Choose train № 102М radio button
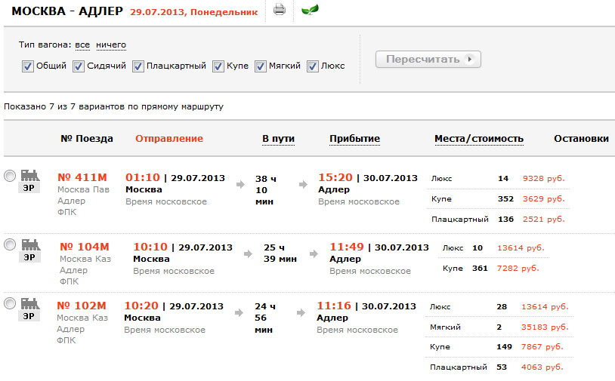 point(10,303)
